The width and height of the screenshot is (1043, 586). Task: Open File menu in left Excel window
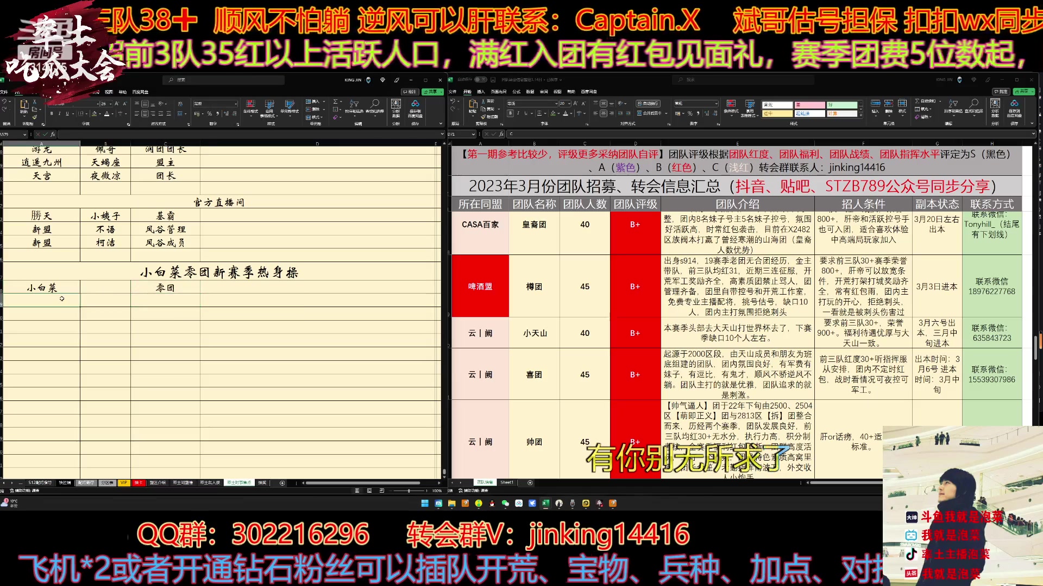(4, 92)
